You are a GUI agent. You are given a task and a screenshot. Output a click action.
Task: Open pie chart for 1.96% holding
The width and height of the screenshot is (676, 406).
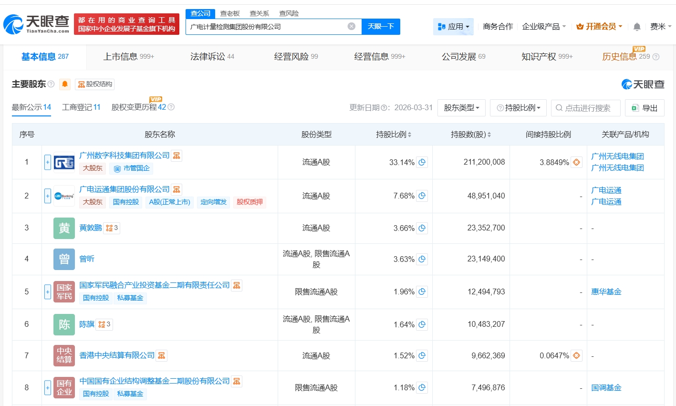422,291
